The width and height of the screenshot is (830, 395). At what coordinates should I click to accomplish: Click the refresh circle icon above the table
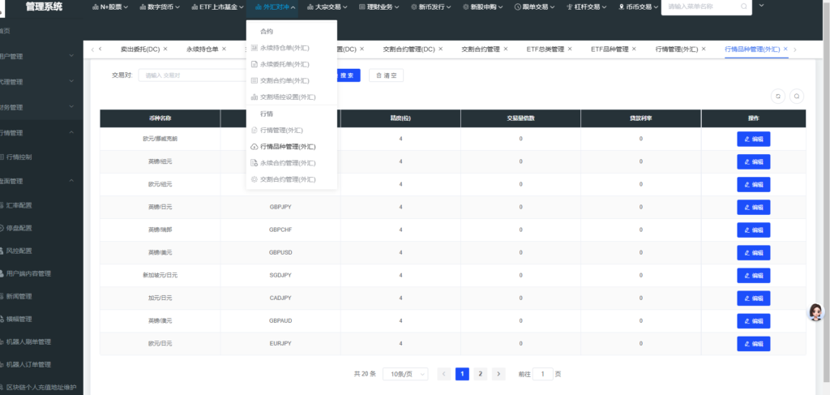click(x=777, y=97)
